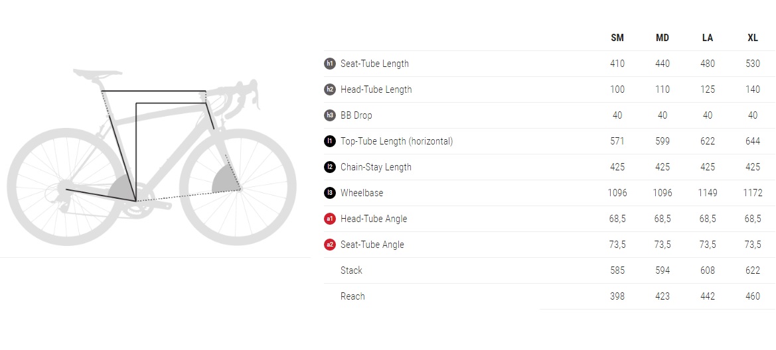Click the h1 Seat-Tube Length badge icon
This screenshot has width=776, height=350.
pyautogui.click(x=330, y=64)
